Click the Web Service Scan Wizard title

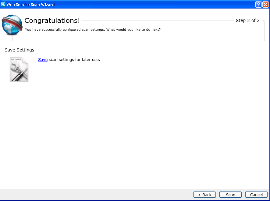[x=31, y=4]
